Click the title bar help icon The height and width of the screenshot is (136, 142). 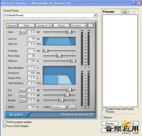[x=134, y=3]
